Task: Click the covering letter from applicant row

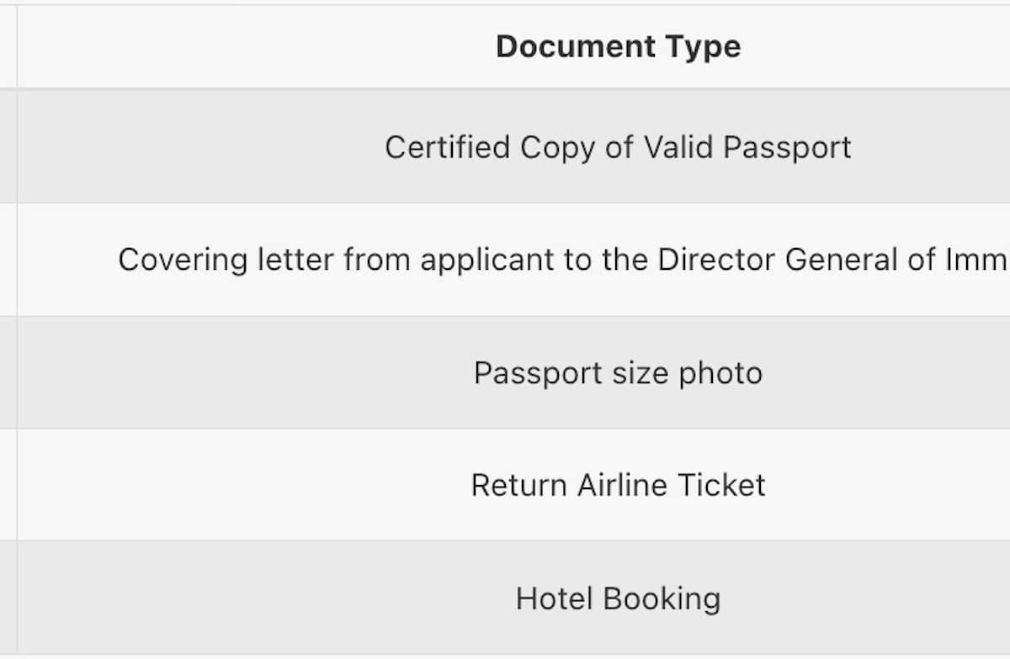Action: 562,260
